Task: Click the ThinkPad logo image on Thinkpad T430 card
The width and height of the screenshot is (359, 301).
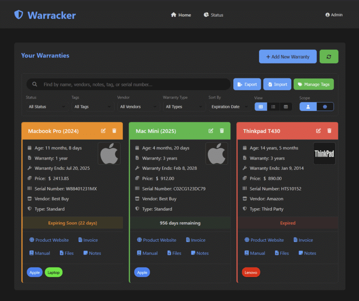Action: (x=324, y=154)
